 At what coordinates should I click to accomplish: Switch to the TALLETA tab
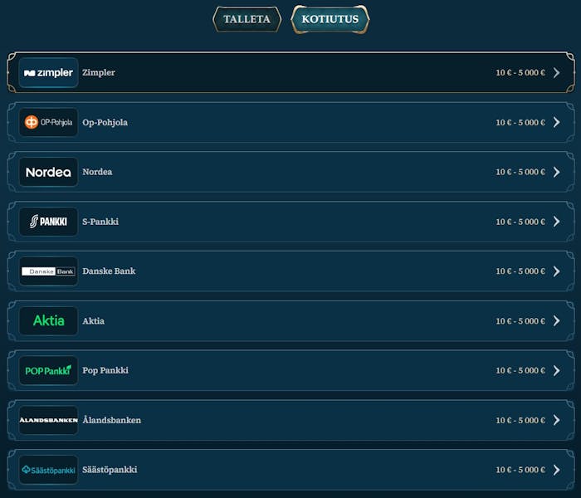pos(247,19)
